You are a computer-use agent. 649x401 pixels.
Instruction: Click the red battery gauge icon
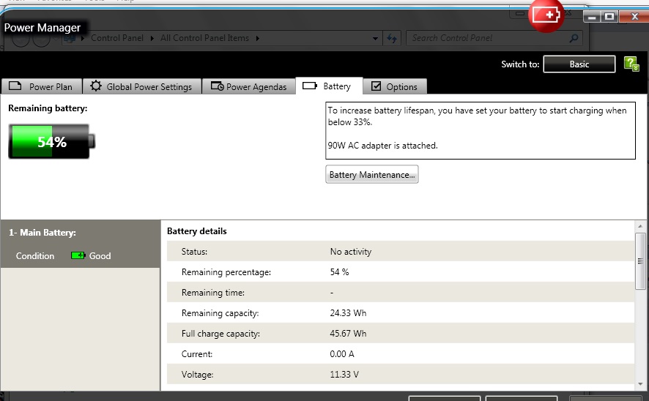546,15
